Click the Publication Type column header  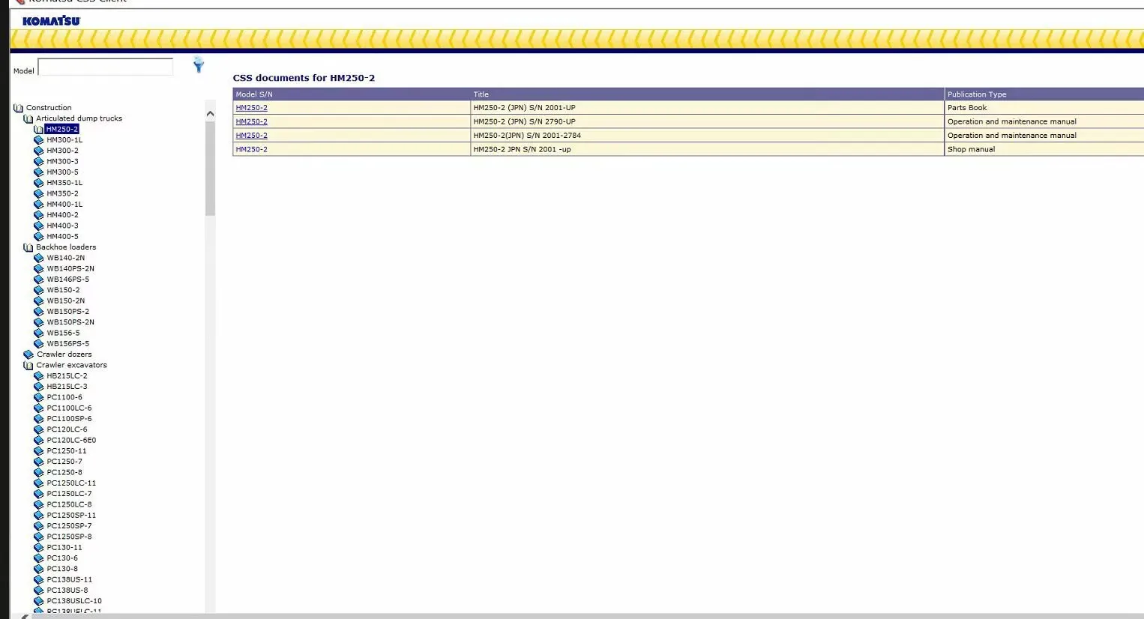click(x=1044, y=94)
